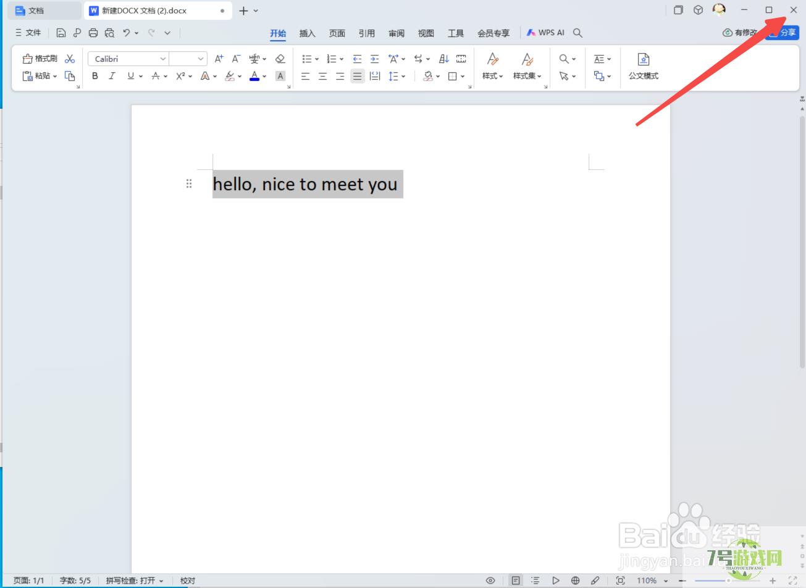Switch to web layout globe icon
Image resolution: width=806 pixels, height=588 pixels.
pyautogui.click(x=576, y=581)
